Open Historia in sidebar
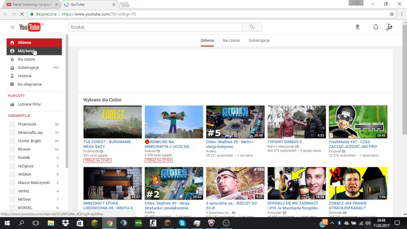This screenshot has width=407, height=229. click(x=34, y=76)
